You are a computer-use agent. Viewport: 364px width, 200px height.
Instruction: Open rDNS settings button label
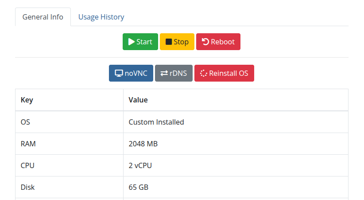(x=178, y=73)
